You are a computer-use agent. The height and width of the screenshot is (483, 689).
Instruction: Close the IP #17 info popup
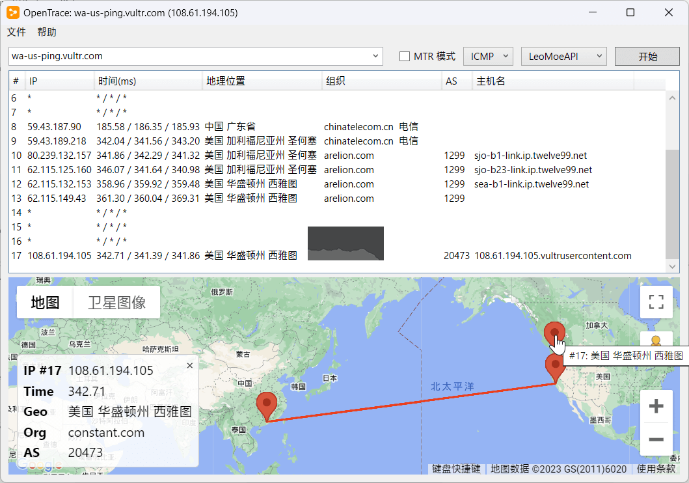click(190, 366)
